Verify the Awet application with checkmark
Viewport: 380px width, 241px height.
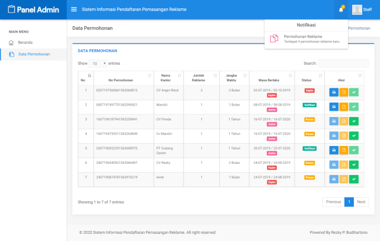click(x=354, y=179)
